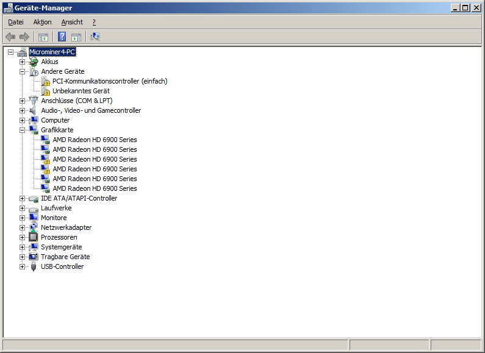Select the Tragbare Geräte label
Image resolution: width=485 pixels, height=353 pixels.
tap(65, 257)
